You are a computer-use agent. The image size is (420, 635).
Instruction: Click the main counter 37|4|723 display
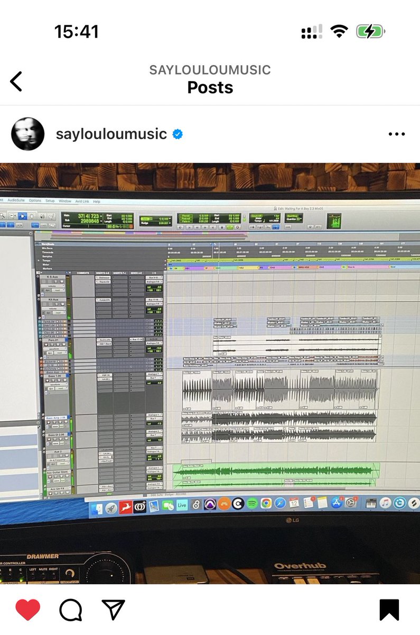89,216
